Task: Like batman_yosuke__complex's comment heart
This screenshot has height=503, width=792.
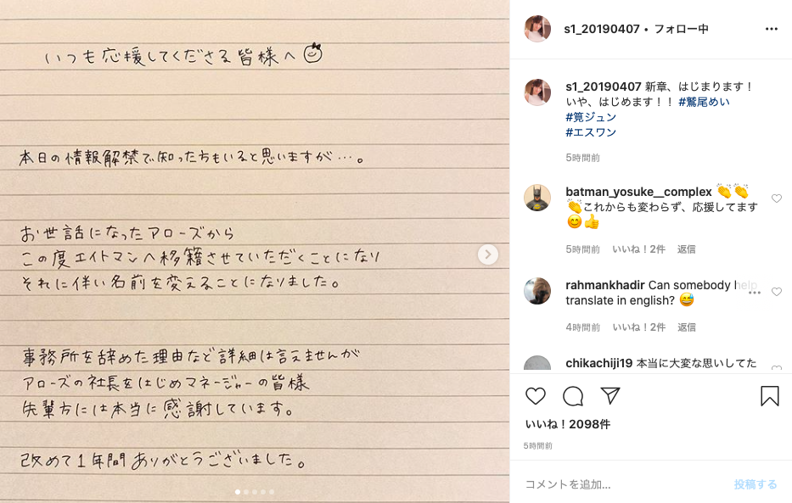Action: [x=777, y=198]
